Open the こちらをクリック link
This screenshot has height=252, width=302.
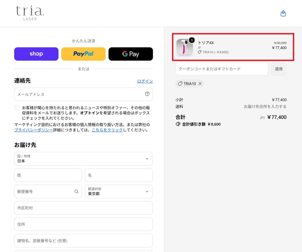pos(107,130)
